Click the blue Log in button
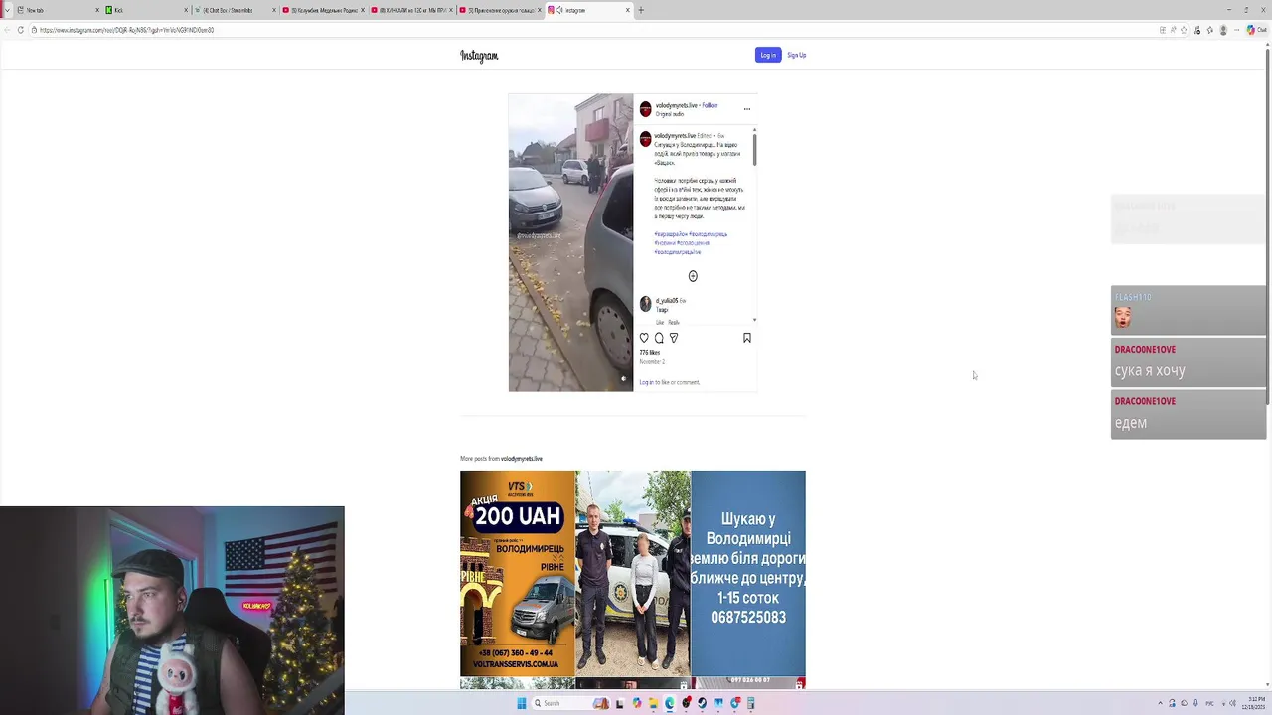Image resolution: width=1272 pixels, height=715 pixels. 768,55
